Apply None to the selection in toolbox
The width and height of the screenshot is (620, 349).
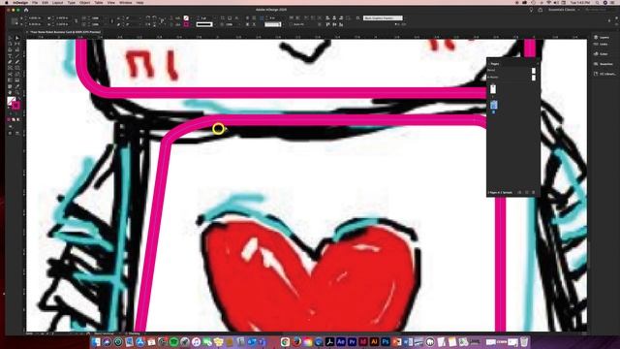[x=18, y=119]
